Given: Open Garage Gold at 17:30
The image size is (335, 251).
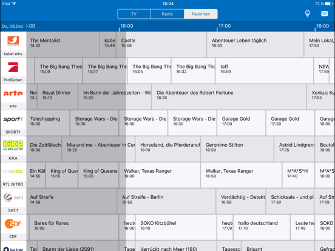Looking at the screenshot, I should coord(290,122).
